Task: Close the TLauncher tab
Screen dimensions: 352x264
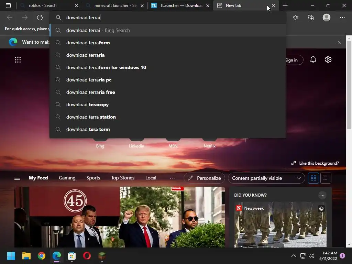Action: tap(208, 5)
